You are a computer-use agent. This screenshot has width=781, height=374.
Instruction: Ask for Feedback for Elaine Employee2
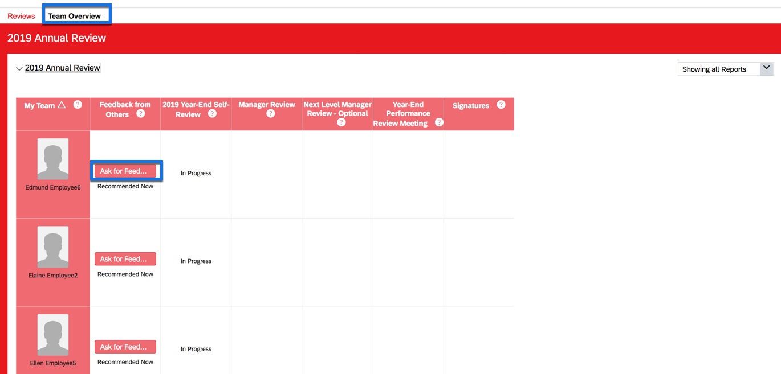[125, 259]
